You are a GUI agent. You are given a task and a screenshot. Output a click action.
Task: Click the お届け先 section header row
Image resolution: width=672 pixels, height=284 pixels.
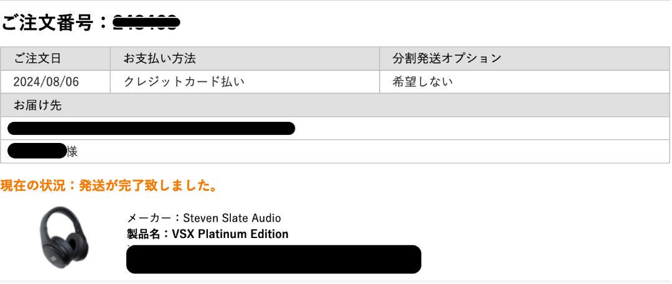click(x=335, y=106)
